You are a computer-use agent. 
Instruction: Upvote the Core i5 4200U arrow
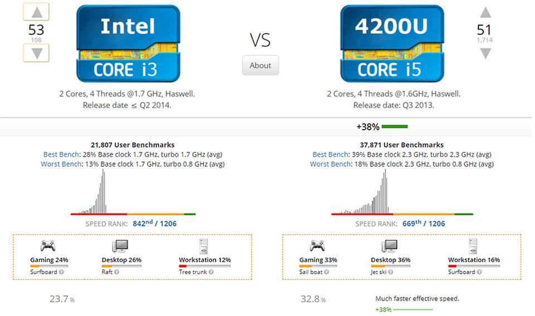485,12
